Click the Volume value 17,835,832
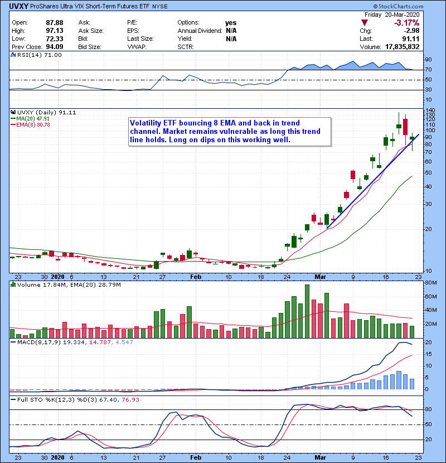The width and height of the screenshot is (446, 463). click(x=403, y=47)
